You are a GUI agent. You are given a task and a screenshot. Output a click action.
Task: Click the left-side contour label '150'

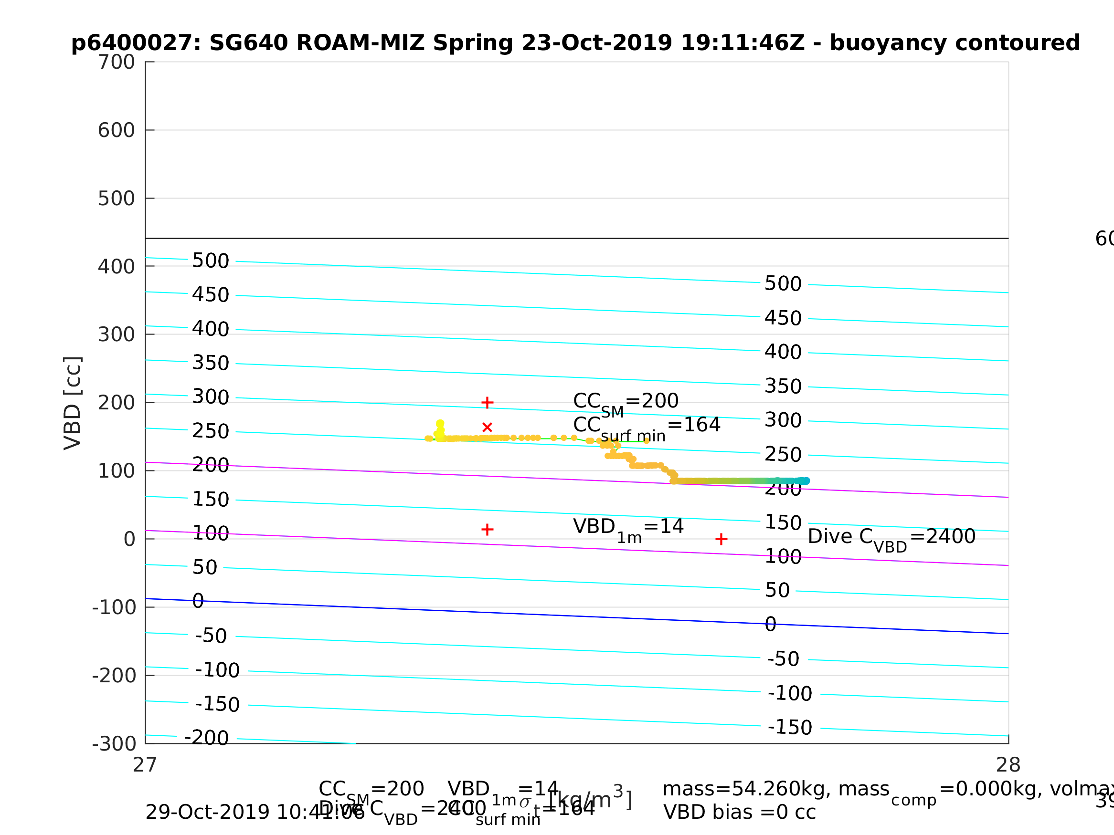211,499
